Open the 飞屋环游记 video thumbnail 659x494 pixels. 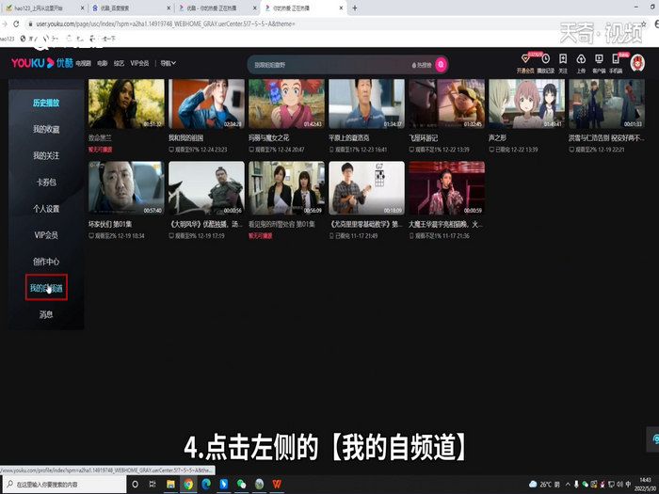point(447,104)
